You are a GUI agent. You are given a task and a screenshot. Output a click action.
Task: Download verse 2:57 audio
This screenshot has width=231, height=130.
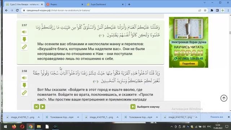pos(24,39)
